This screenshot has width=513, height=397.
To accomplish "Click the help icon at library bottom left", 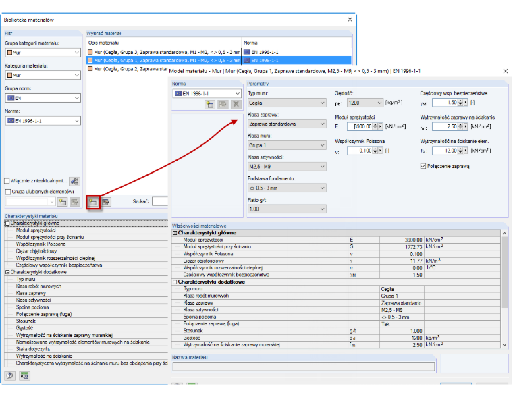I will pyautogui.click(x=10, y=375).
